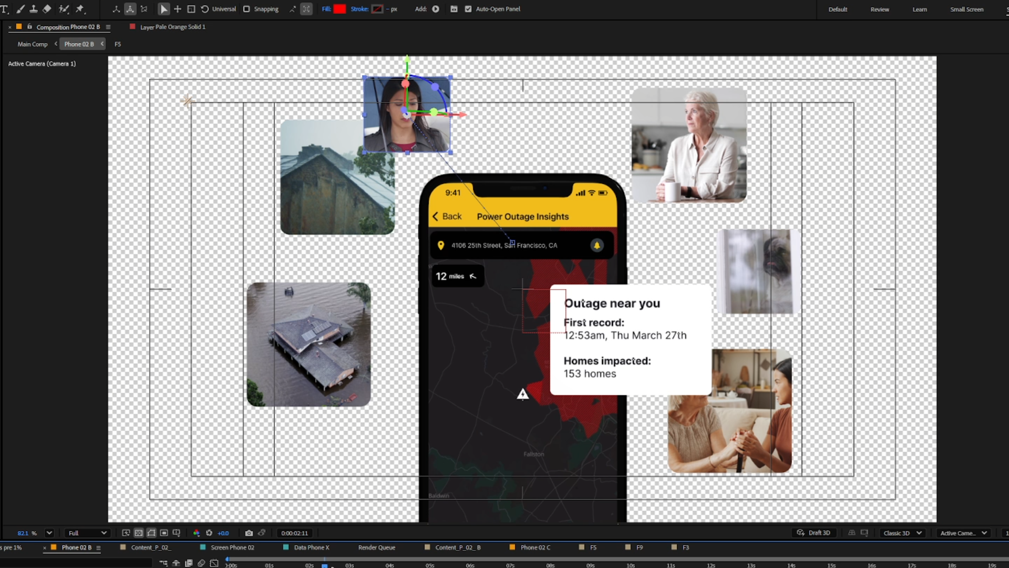Enable the Snapping checkbox
Viewport: 1009px width, 568px height.
(246, 9)
